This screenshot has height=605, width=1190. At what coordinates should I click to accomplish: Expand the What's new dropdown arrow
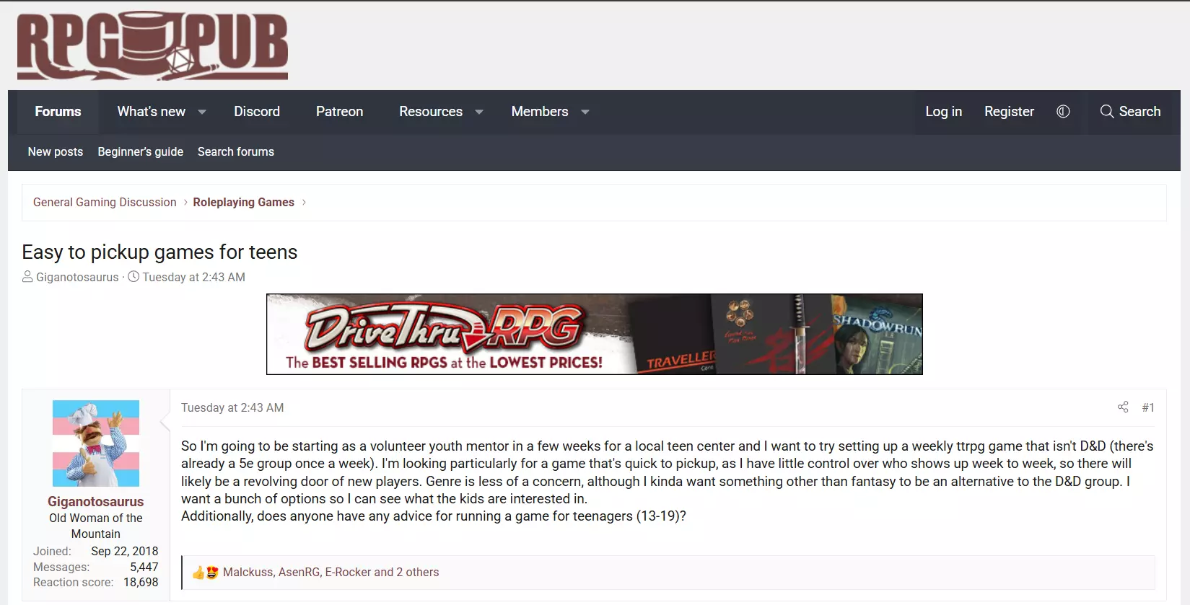tap(202, 112)
